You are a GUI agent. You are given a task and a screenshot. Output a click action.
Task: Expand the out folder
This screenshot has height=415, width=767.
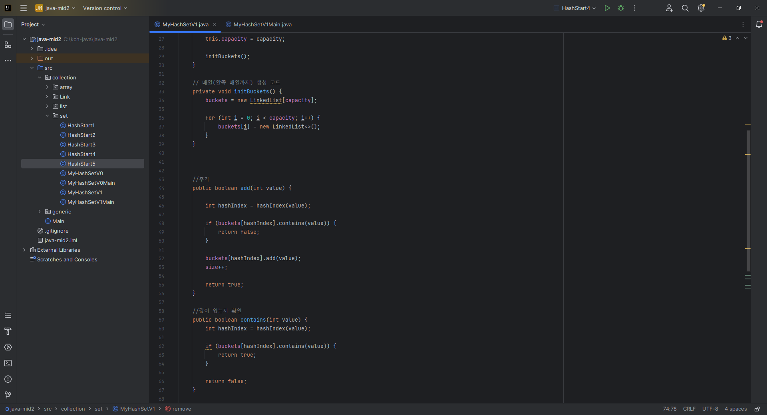tap(32, 58)
